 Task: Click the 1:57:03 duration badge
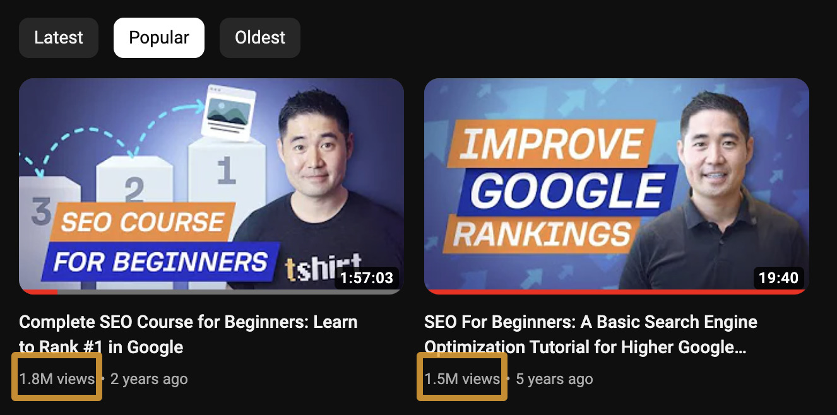(367, 278)
